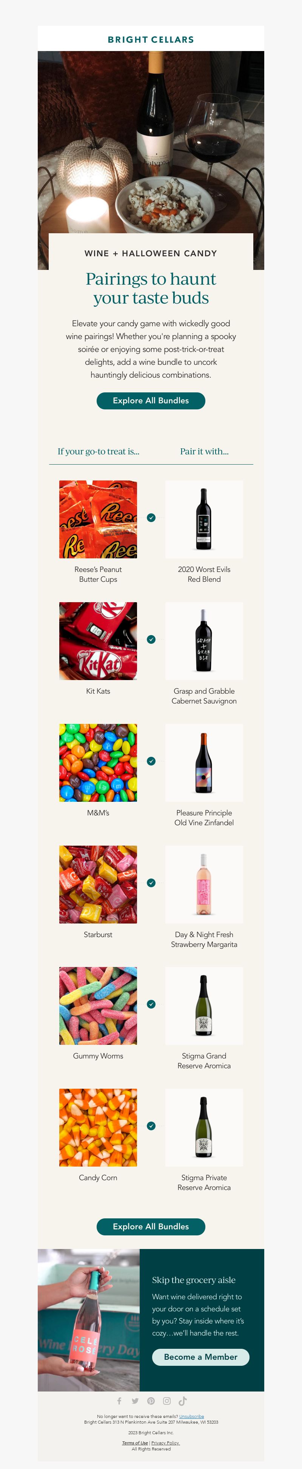Click the top Explore All Bundles button

click(x=151, y=400)
